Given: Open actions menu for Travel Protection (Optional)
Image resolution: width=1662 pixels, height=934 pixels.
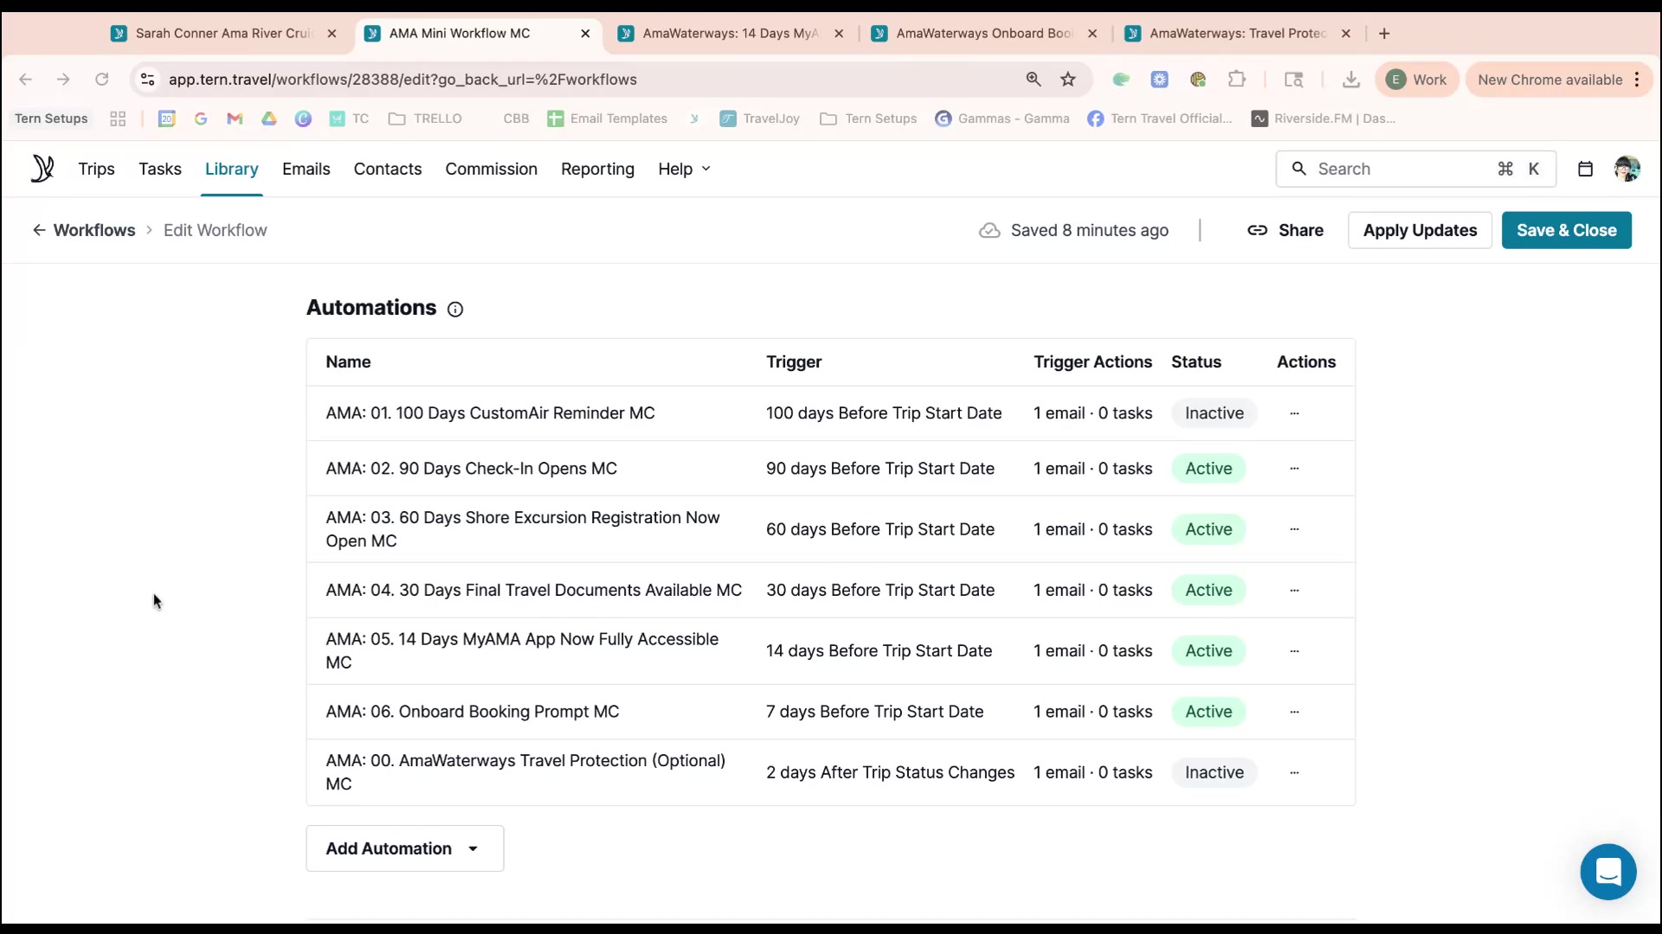Looking at the screenshot, I should (x=1294, y=773).
